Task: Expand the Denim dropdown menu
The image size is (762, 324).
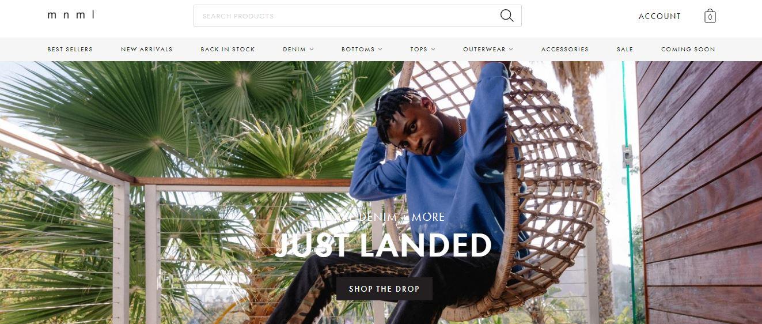Action: pyautogui.click(x=298, y=50)
